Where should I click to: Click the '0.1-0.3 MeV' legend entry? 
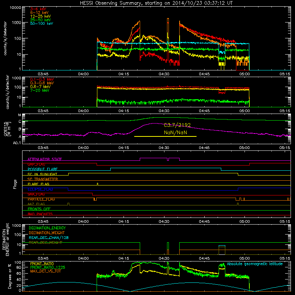coord(42,79)
